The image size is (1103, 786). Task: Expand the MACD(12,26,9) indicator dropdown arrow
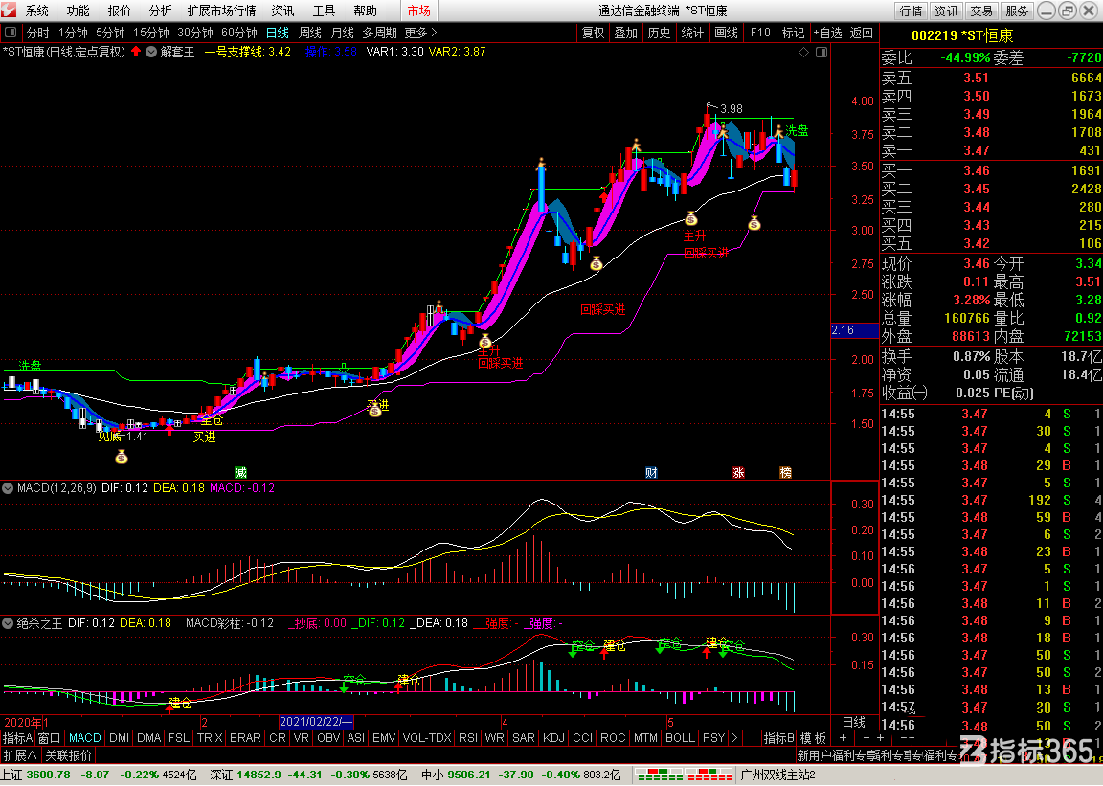click(x=8, y=487)
